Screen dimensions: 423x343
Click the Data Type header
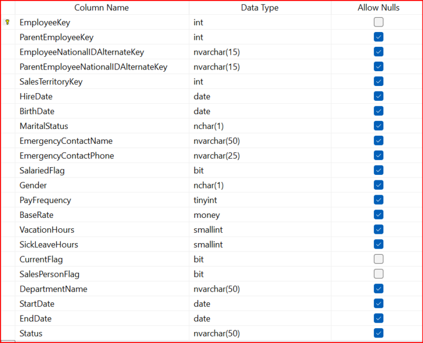coord(260,8)
